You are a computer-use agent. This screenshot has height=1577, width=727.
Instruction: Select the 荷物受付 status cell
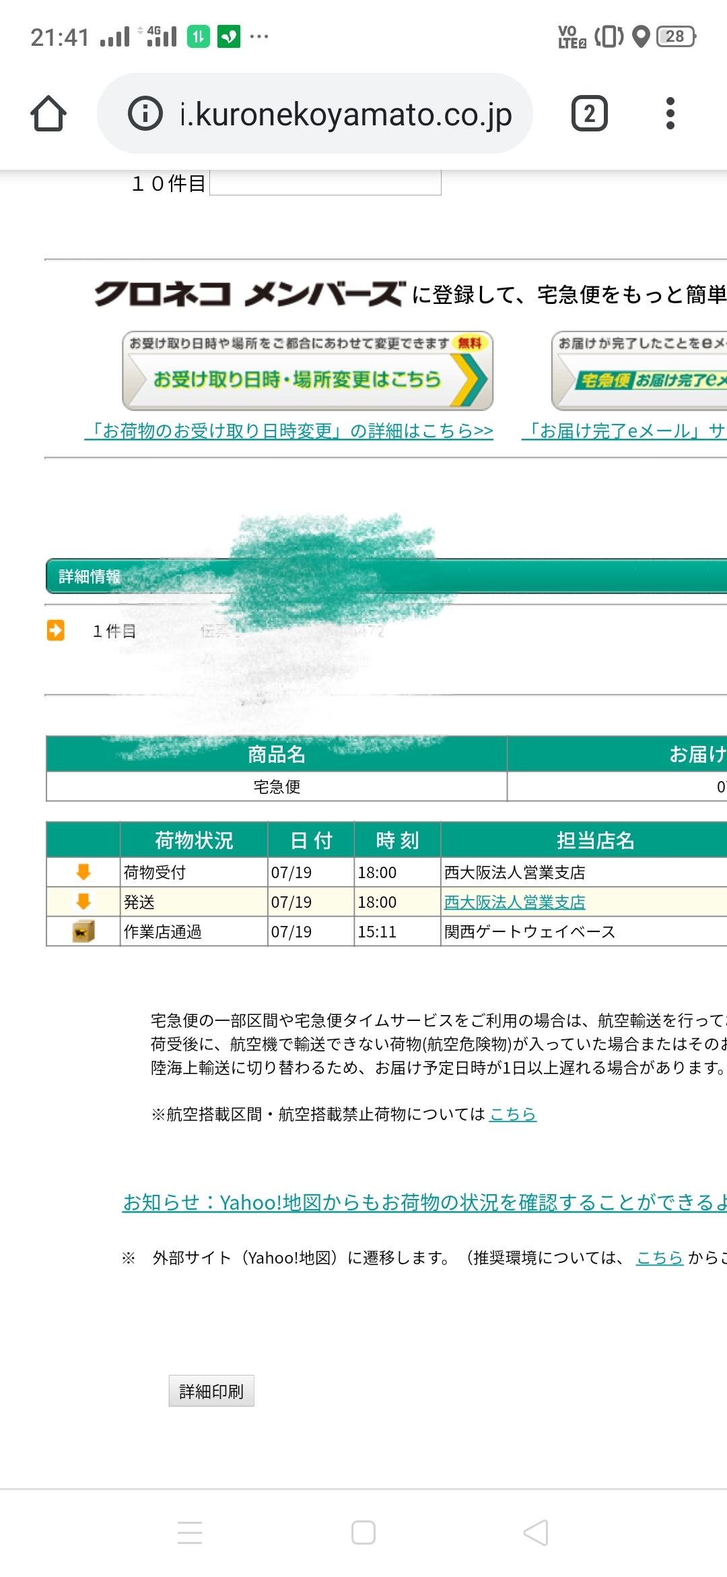(x=194, y=872)
